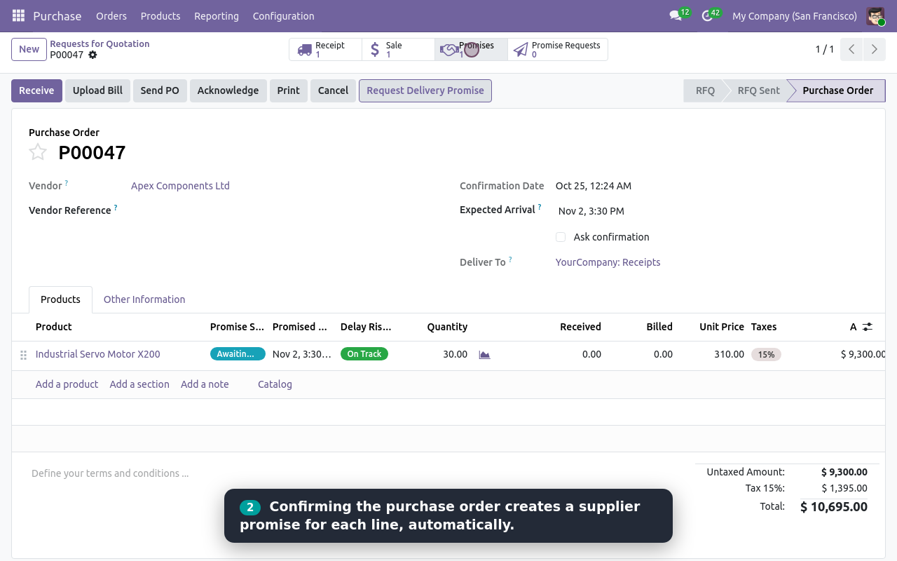Open the apps grid menu icon
The image size is (897, 561).
click(18, 15)
